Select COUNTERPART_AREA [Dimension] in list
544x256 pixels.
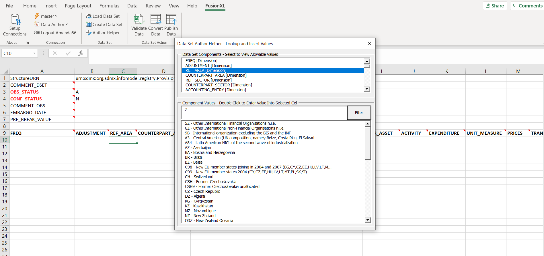(x=216, y=75)
